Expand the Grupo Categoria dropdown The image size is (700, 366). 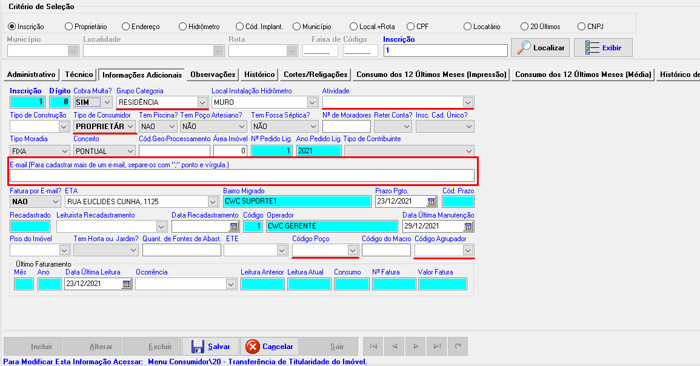coord(202,102)
